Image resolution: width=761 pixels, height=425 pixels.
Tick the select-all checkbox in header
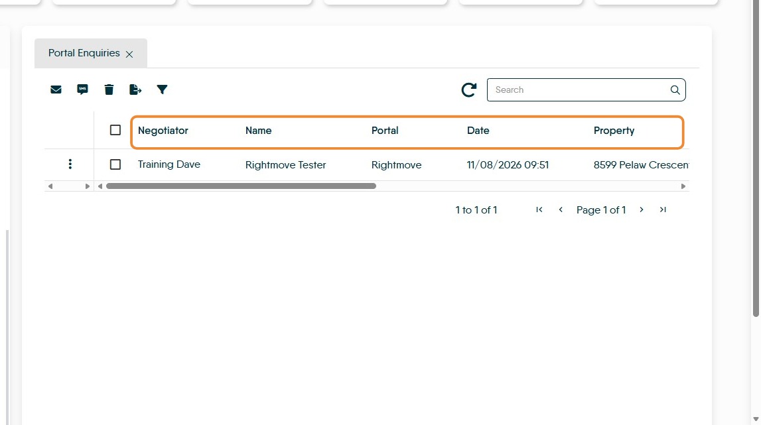pyautogui.click(x=115, y=130)
